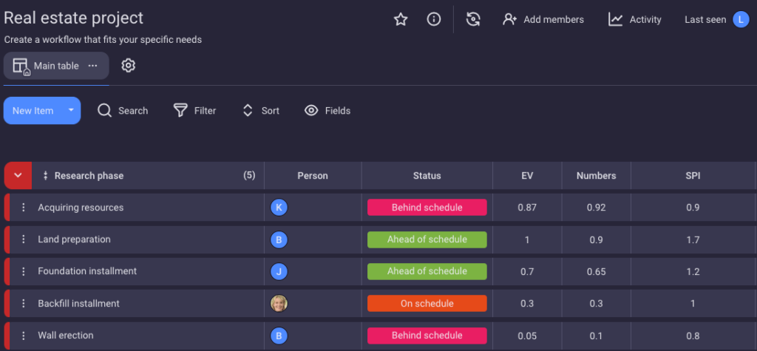
Task: Click the Search magnifier icon
Action: tap(105, 111)
